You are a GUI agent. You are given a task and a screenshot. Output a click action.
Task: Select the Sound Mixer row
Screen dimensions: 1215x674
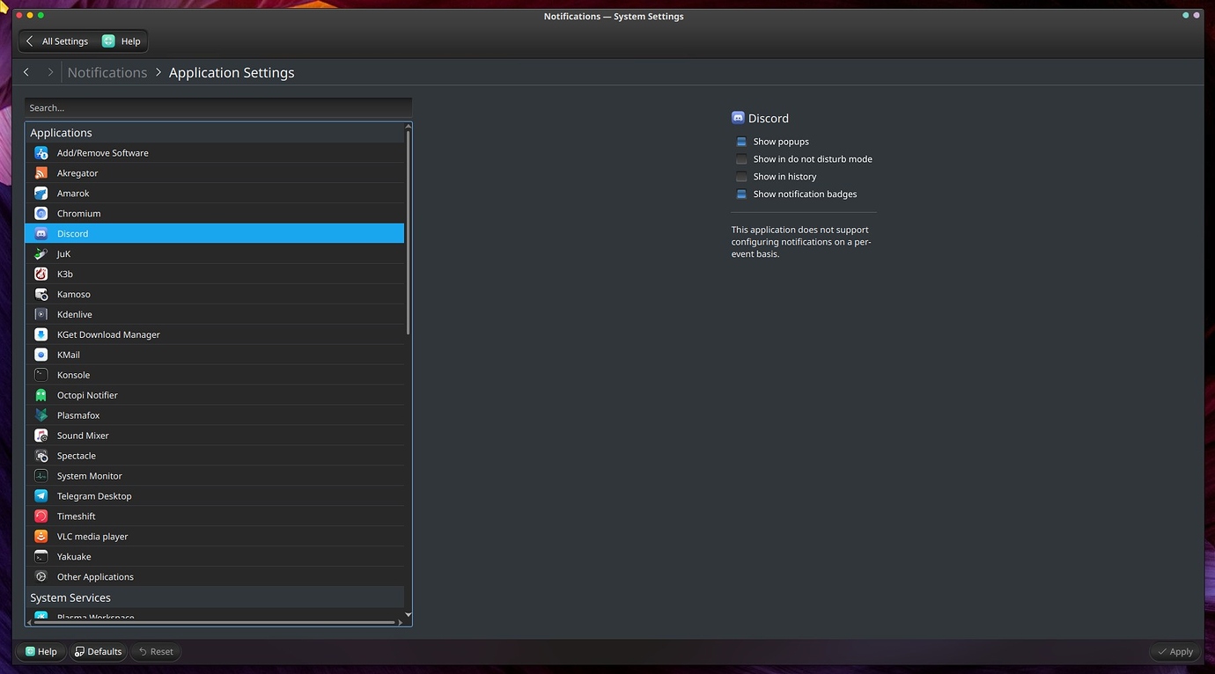[x=215, y=436]
